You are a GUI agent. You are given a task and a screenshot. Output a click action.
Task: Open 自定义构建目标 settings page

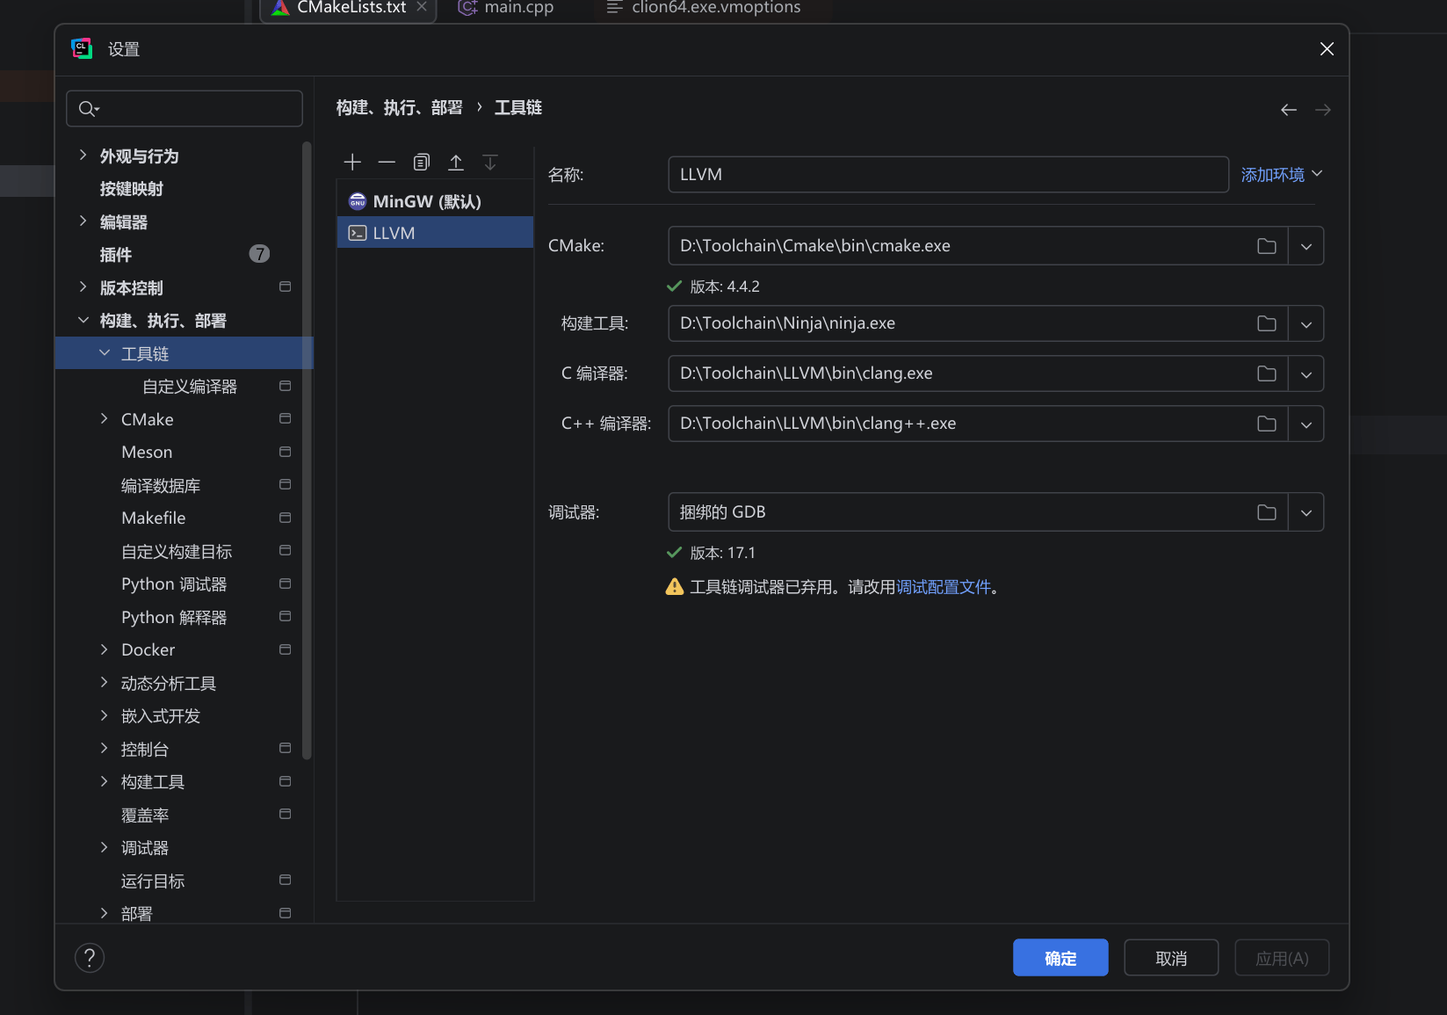click(177, 551)
